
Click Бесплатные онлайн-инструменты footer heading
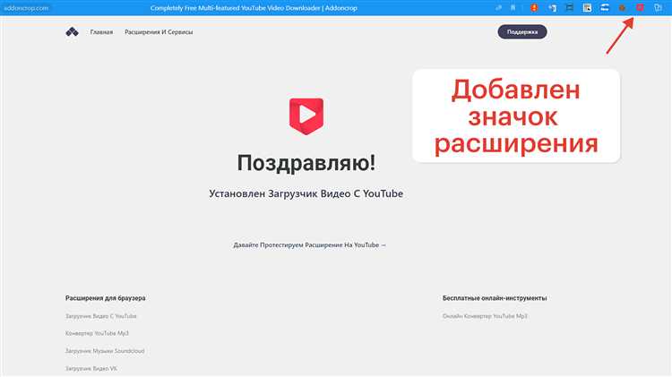(495, 297)
